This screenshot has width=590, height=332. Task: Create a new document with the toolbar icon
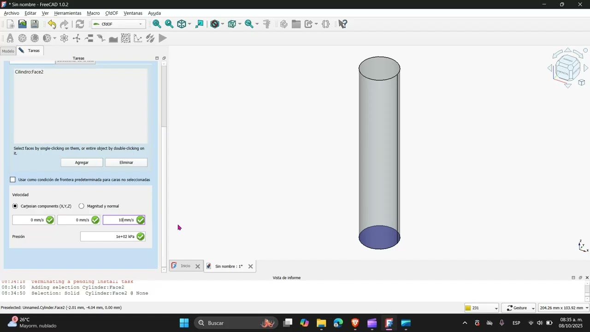tap(10, 24)
